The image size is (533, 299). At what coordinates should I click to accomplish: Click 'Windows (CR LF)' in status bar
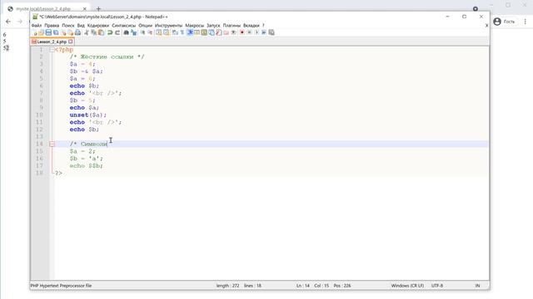[407, 286]
